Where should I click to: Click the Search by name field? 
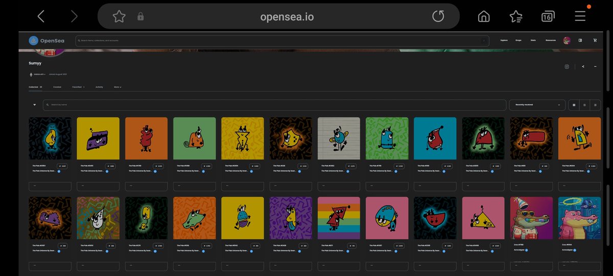coord(274,105)
